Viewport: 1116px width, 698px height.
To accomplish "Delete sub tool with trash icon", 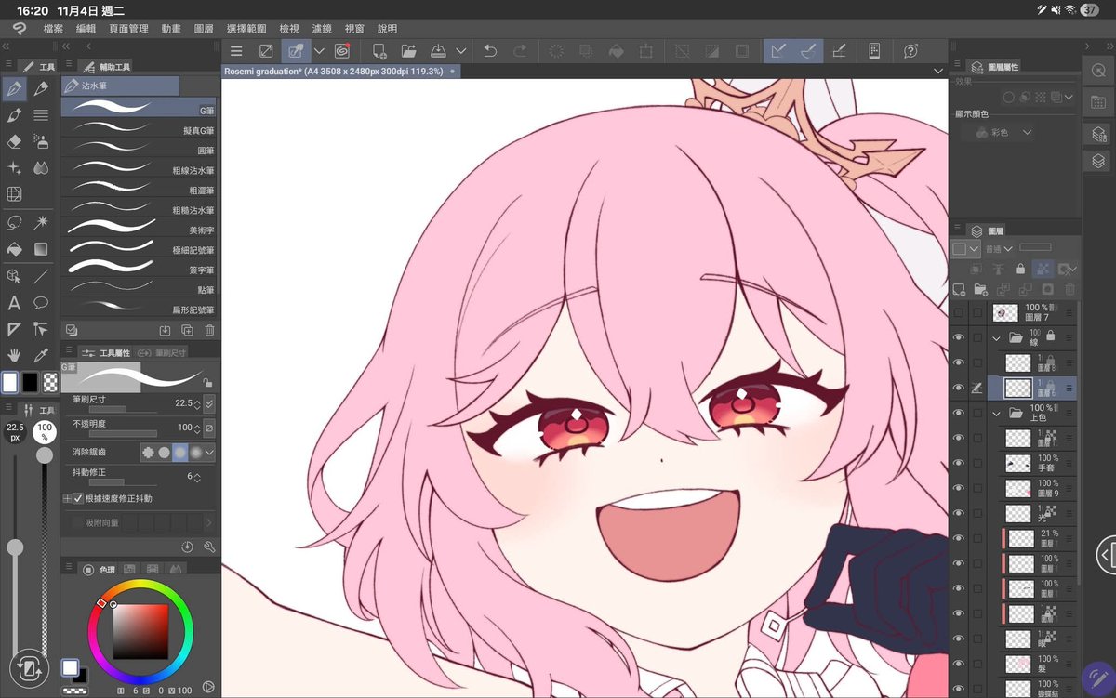I will [209, 330].
